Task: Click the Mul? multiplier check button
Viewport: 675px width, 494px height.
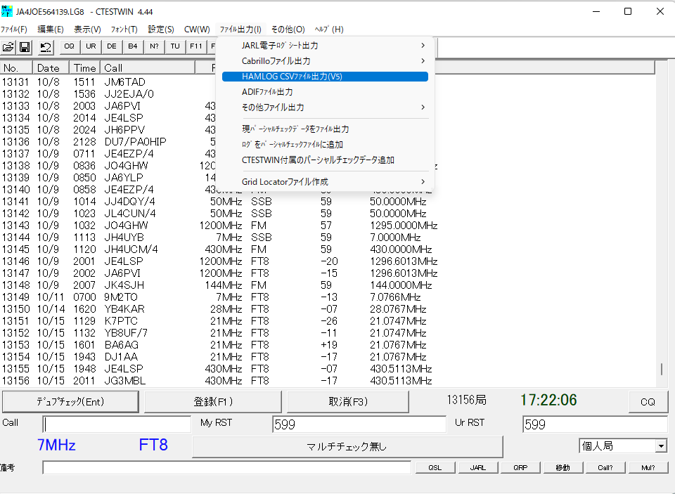Action: tap(648, 467)
